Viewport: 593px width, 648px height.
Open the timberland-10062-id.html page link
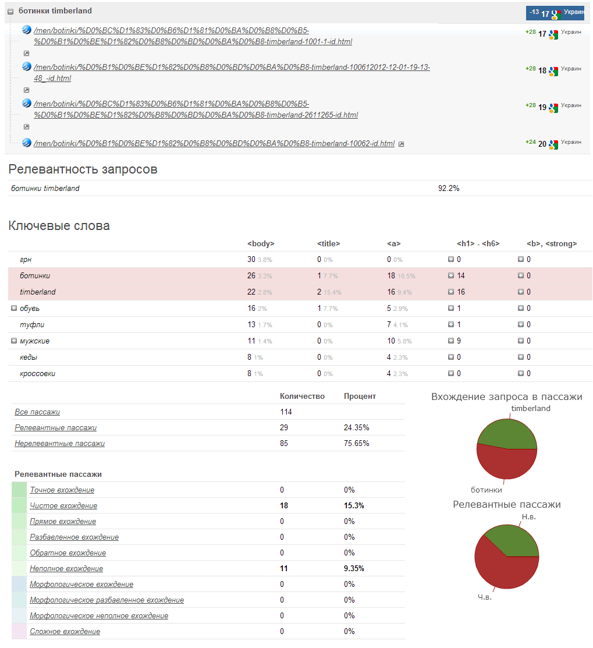pos(214,143)
